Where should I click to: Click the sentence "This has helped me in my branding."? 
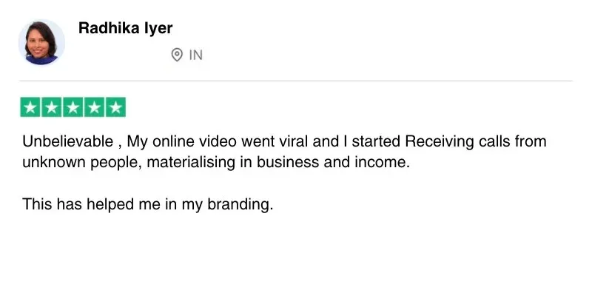click(148, 203)
